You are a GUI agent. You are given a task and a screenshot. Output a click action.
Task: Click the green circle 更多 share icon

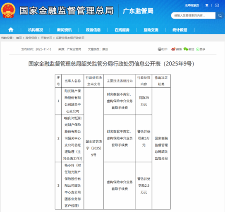[x=198, y=49]
